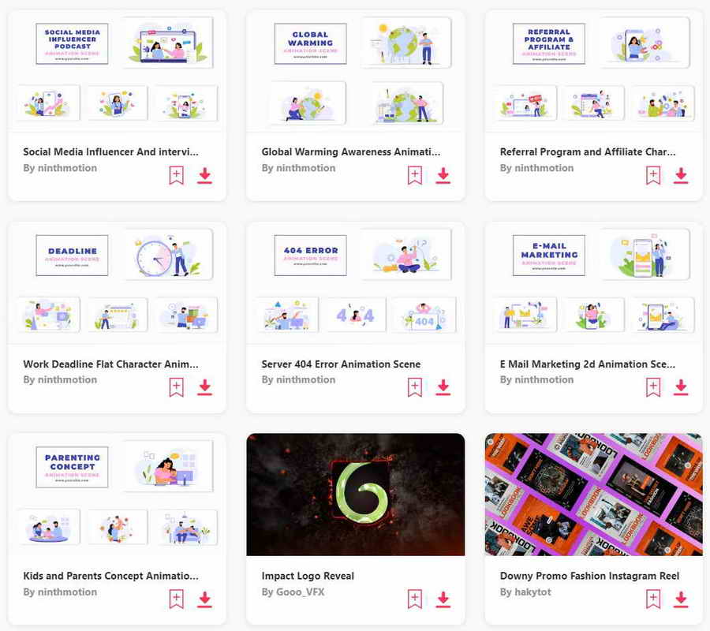
Task: Download the Server 404 Error Animation Scene
Action: 443,387
